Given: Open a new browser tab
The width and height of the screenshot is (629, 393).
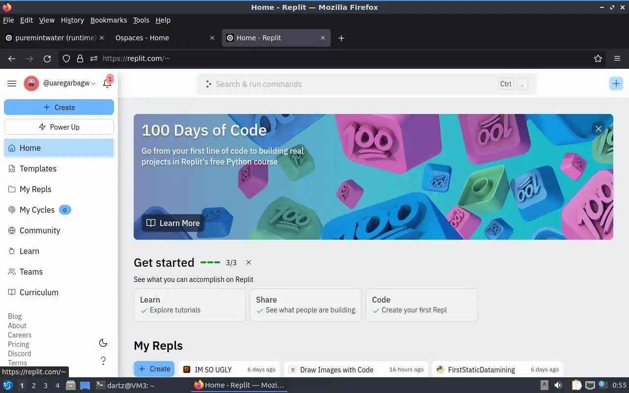Looking at the screenshot, I should point(341,38).
